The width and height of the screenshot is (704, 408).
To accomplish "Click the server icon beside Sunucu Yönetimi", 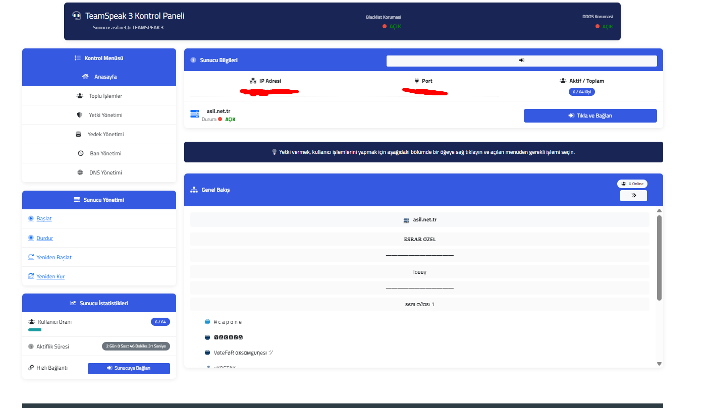I will pyautogui.click(x=77, y=200).
